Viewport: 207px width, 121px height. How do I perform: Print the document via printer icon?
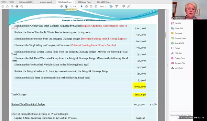click(x=17, y=6)
